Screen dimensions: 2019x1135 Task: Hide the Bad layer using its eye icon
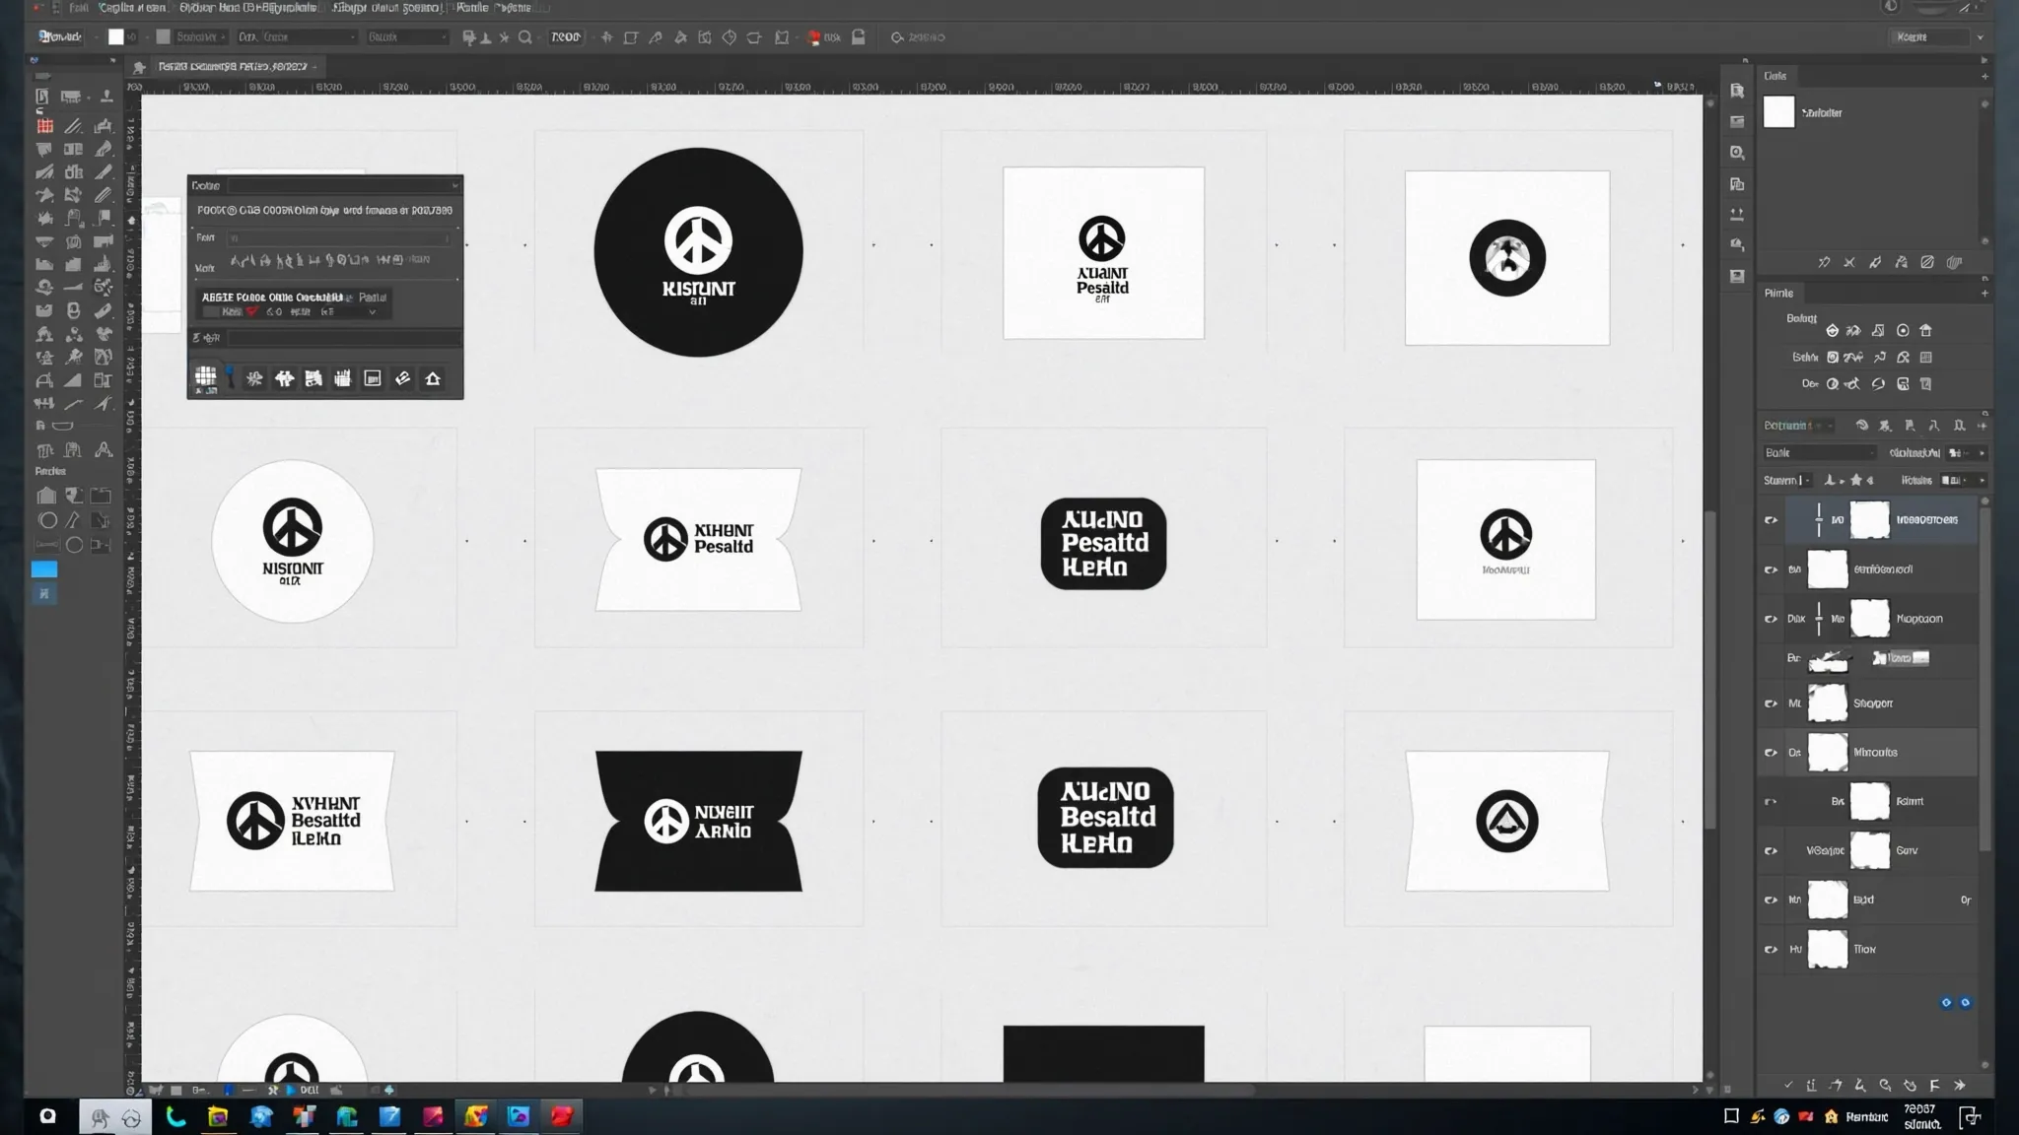point(1771,901)
